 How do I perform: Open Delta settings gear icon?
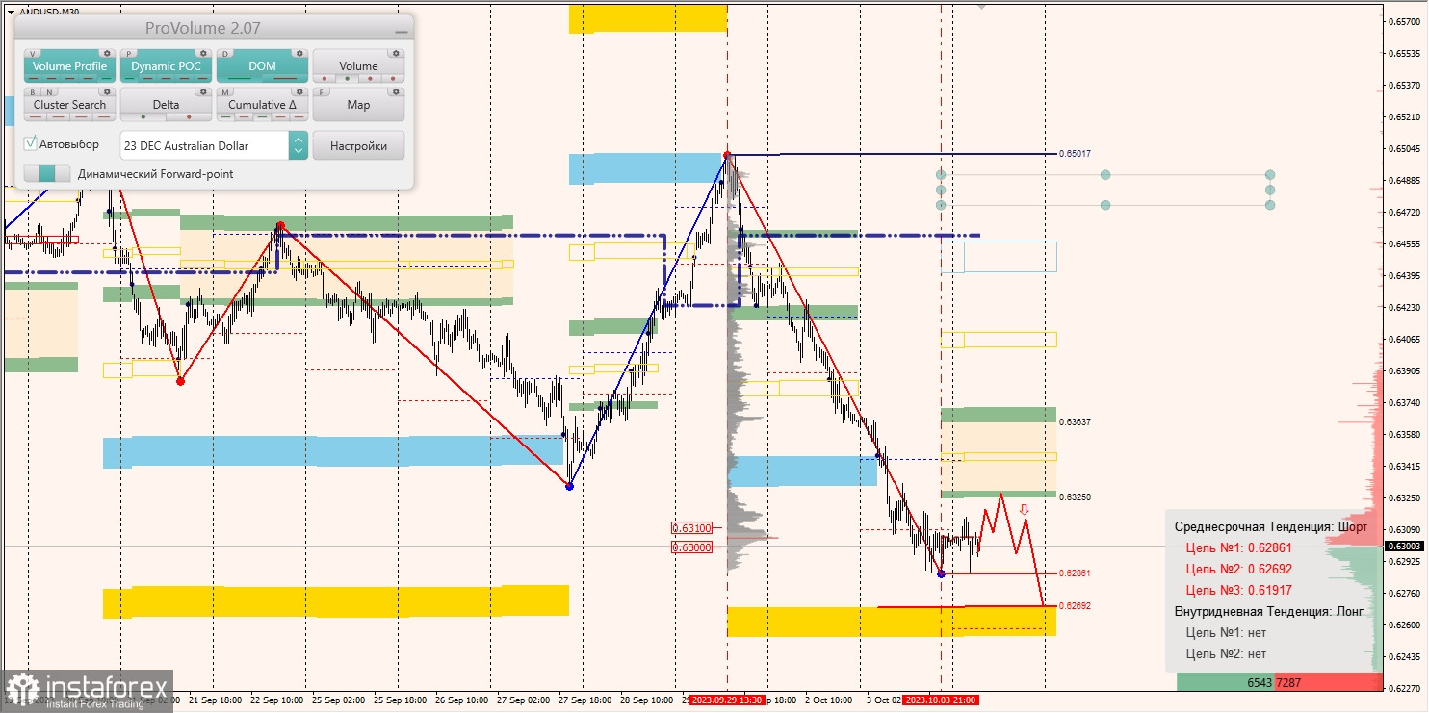click(203, 92)
